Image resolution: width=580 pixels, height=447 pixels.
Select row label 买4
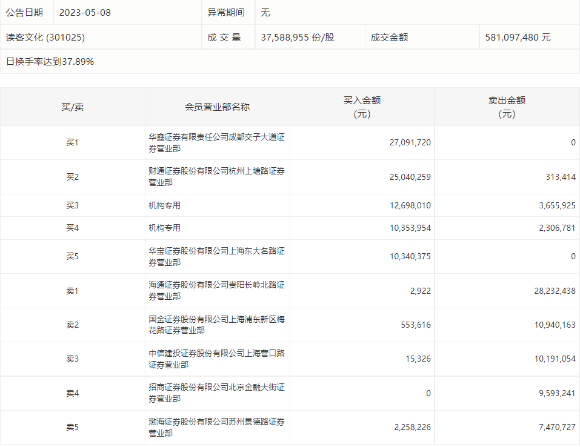(x=73, y=228)
